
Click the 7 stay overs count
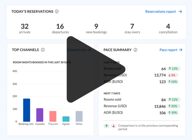tap(132, 26)
